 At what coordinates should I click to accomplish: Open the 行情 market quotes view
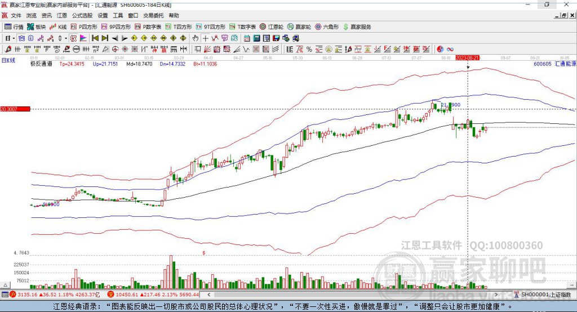pyautogui.click(x=14, y=27)
